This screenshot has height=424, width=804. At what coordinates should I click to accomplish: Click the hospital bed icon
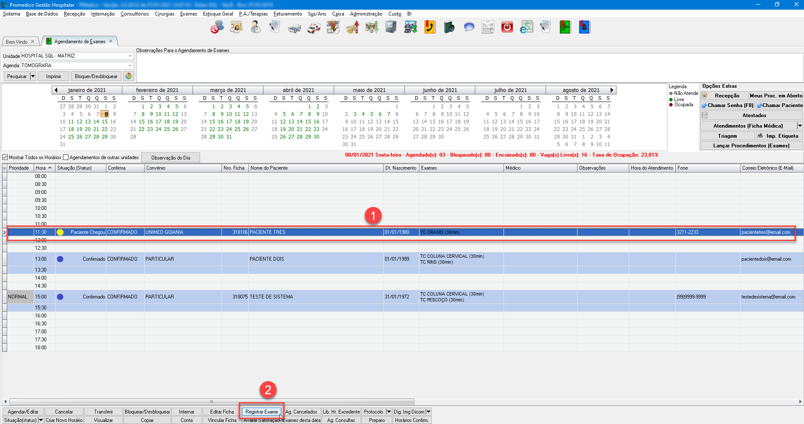click(294, 28)
